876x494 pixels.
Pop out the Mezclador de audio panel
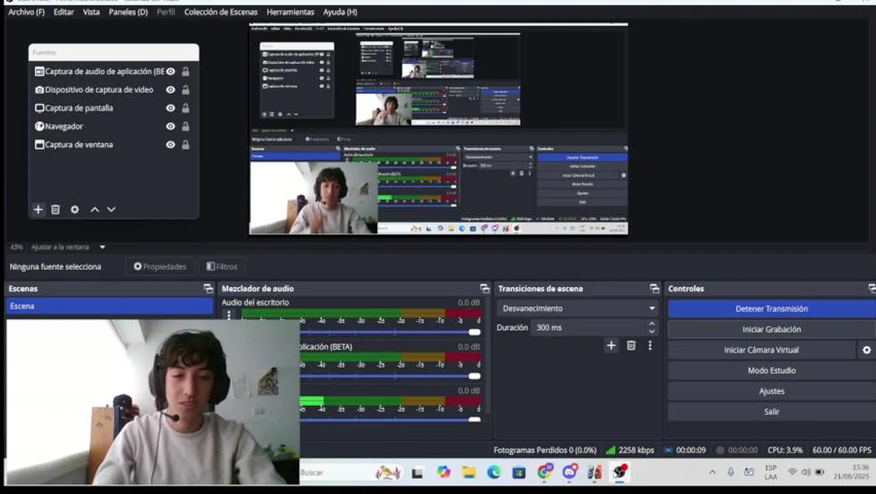tap(485, 289)
